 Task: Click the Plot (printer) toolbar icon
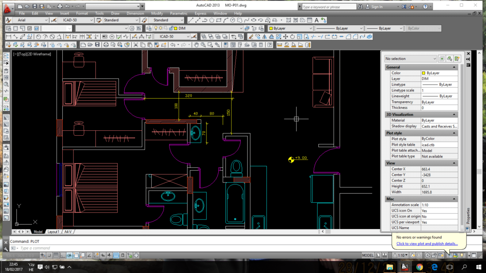point(106,45)
